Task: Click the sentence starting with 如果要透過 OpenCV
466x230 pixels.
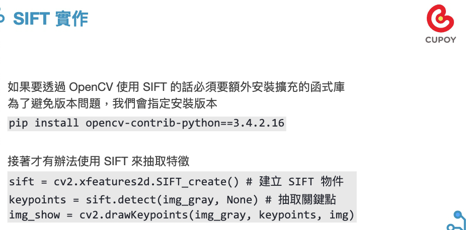Action: [176, 87]
